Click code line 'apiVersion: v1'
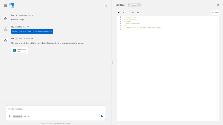 click(x=130, y=17)
